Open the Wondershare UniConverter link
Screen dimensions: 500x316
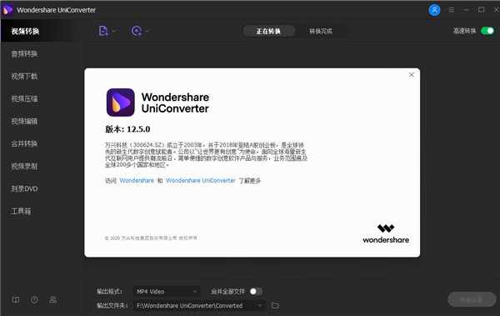(x=201, y=180)
